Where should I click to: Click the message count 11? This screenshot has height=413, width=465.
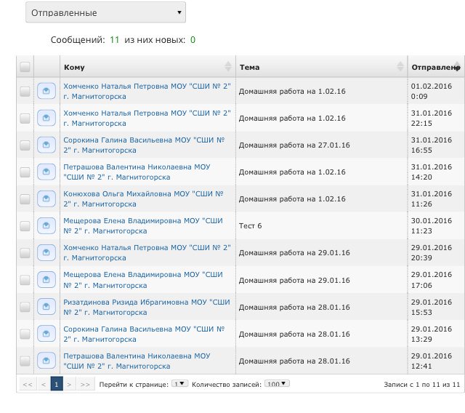tap(115, 40)
